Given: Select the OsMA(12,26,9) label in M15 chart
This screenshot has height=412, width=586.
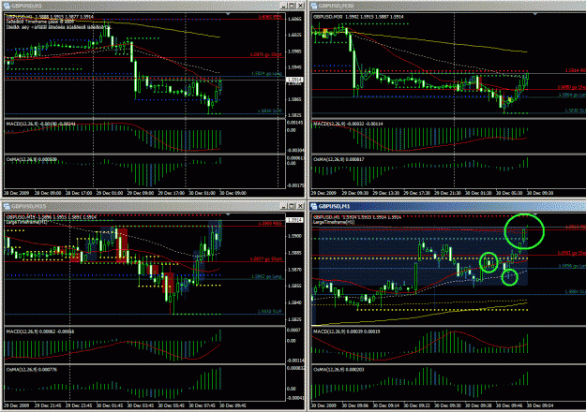Looking at the screenshot, I should click(22, 370).
